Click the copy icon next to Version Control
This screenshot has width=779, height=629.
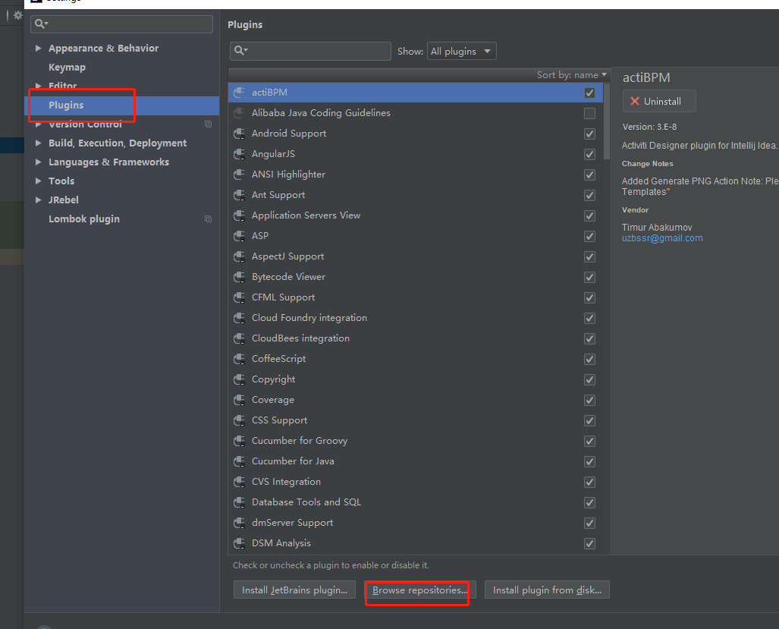[x=208, y=124]
